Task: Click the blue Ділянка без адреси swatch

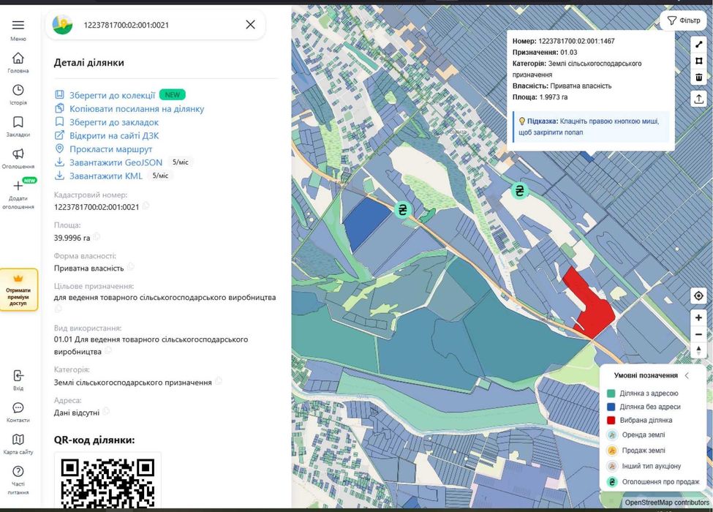Action: pos(611,407)
